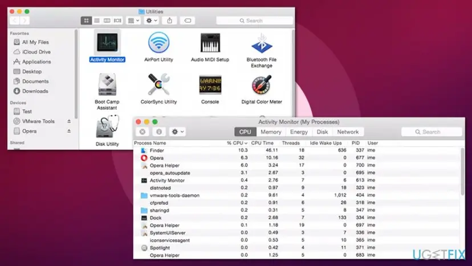Image resolution: width=472 pixels, height=266 pixels.
Task: Select iCloud Drive in sidebar
Action: (x=36, y=52)
